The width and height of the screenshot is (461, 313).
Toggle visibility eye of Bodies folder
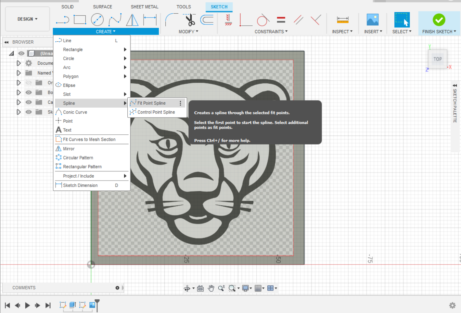pyautogui.click(x=29, y=92)
